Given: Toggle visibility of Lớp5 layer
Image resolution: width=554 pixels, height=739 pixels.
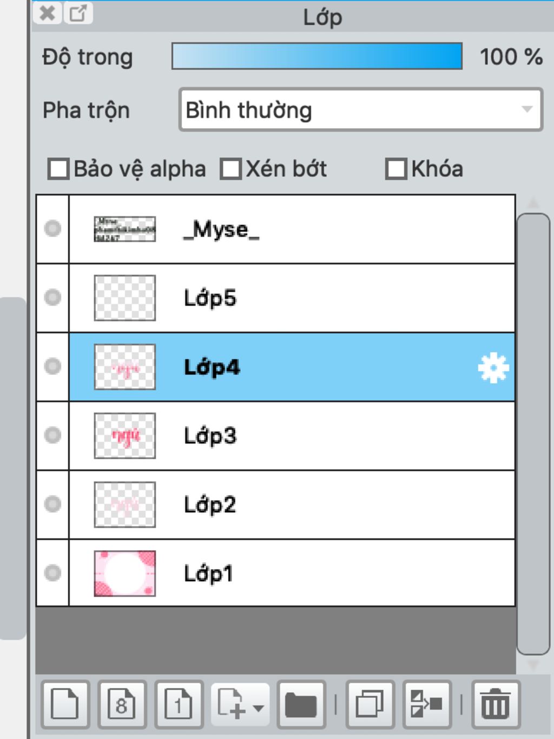Looking at the screenshot, I should 52,298.
